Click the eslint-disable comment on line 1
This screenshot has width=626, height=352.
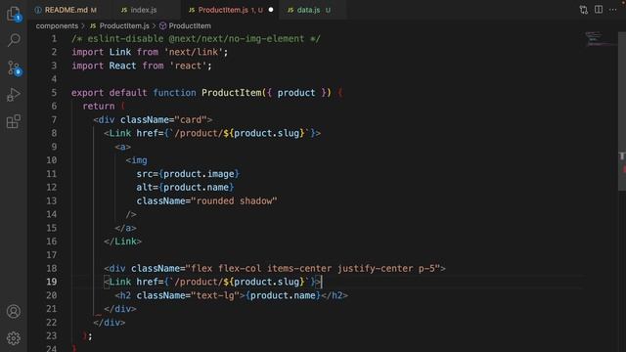(x=196, y=39)
